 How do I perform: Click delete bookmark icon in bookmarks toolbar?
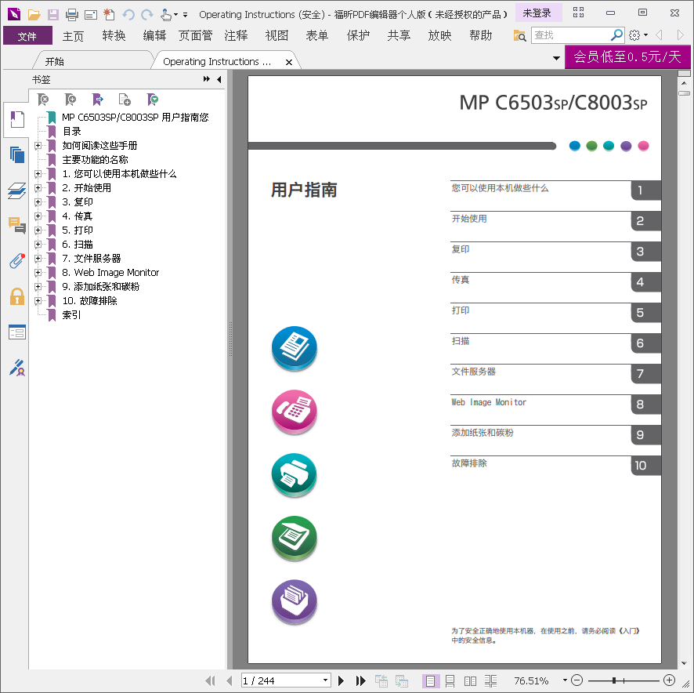coord(43,100)
